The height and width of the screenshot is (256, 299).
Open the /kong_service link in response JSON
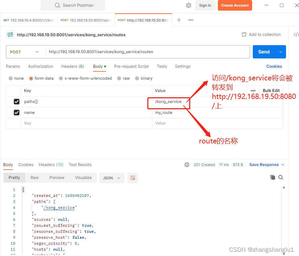pyautogui.click(x=59, y=208)
